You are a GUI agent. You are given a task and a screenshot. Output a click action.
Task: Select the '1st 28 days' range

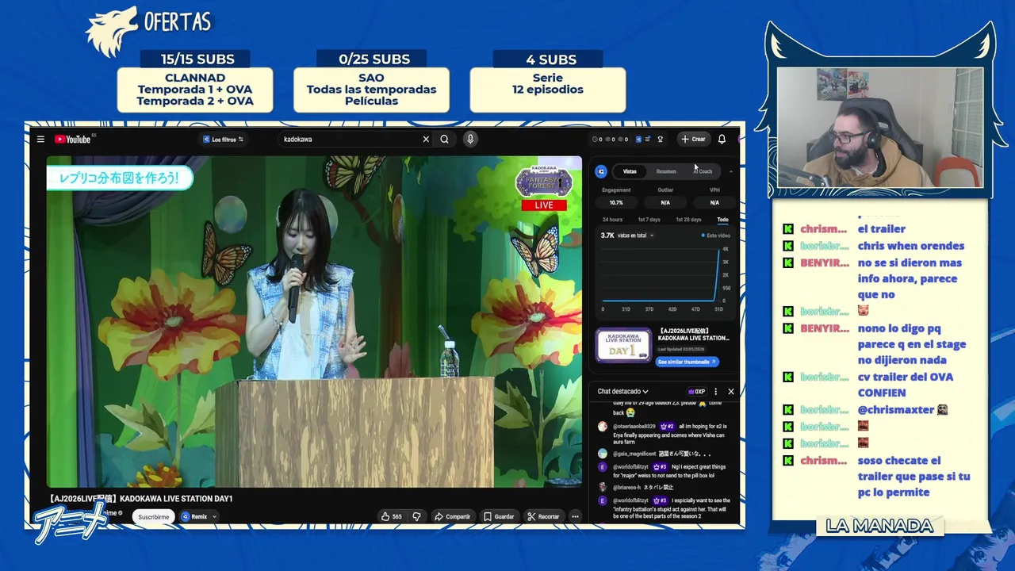[x=688, y=220]
